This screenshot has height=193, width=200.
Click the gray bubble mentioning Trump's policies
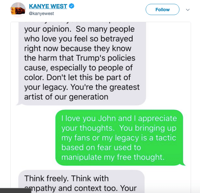pos(82,63)
